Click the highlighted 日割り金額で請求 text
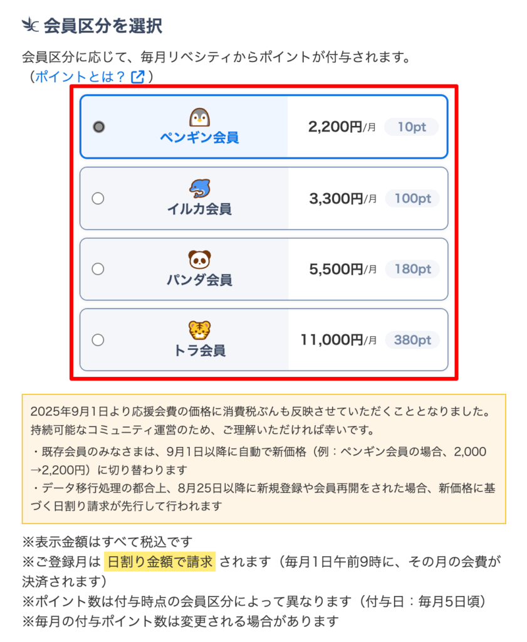Viewport: 527px width, 642px height. pyautogui.click(x=160, y=562)
